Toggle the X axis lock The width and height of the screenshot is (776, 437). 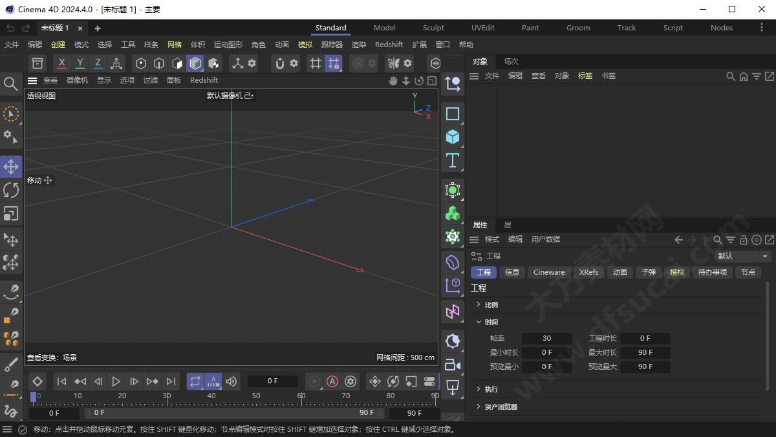pos(61,63)
